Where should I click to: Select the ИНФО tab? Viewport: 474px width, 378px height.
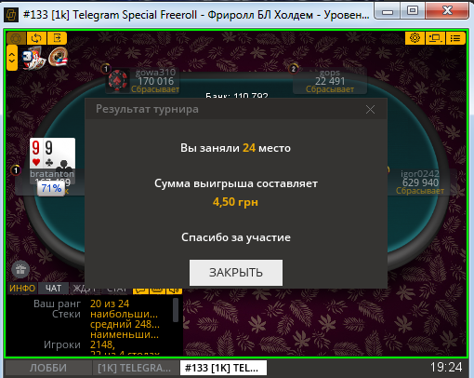pos(22,288)
